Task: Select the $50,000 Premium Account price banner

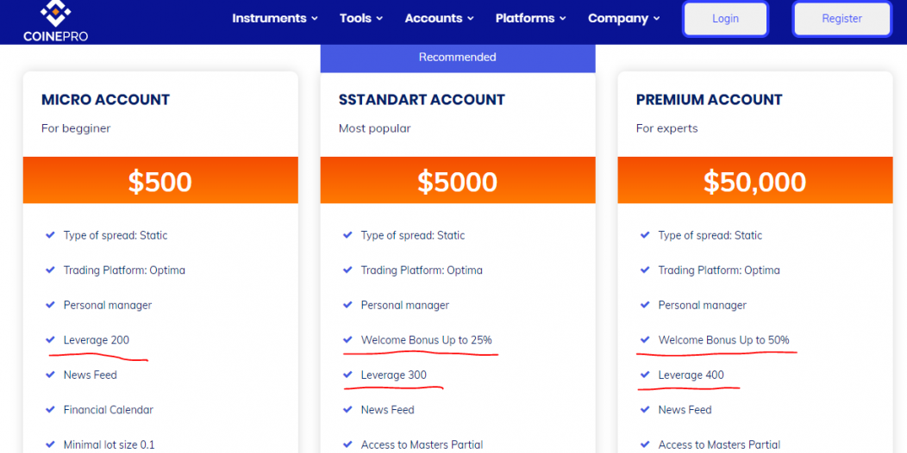Action: click(x=755, y=180)
